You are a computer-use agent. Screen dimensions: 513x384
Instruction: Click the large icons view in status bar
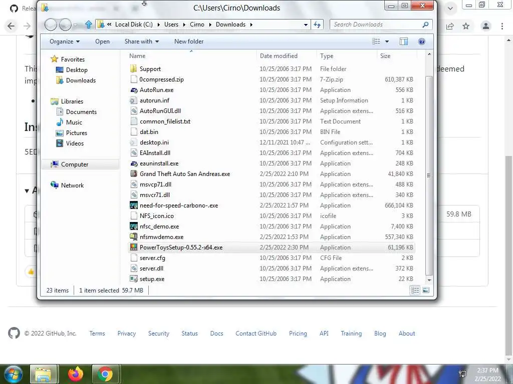pyautogui.click(x=426, y=290)
